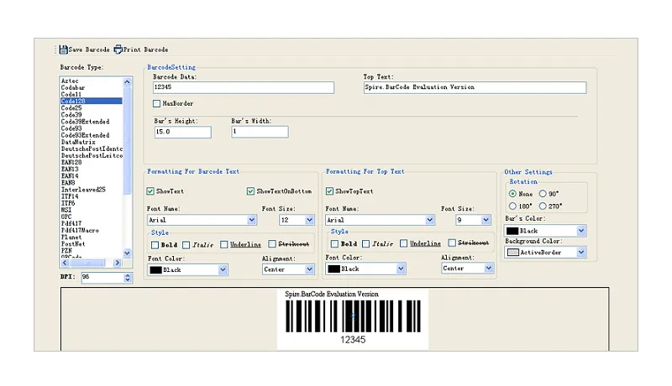
Task: Click the Bar's Width input field
Action: click(260, 132)
